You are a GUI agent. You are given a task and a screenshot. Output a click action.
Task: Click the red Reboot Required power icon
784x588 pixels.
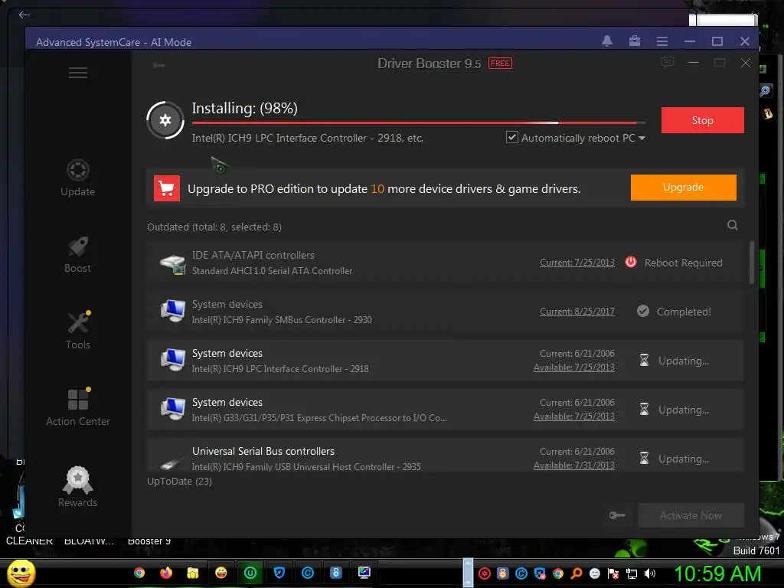pyautogui.click(x=631, y=262)
